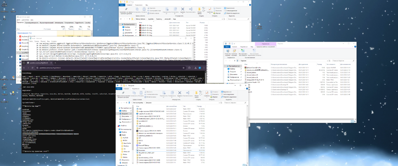Image resolution: width=398 pixels, height=166 pixels.
Task: Switch Загрузки window to details view
Action: click(244, 165)
